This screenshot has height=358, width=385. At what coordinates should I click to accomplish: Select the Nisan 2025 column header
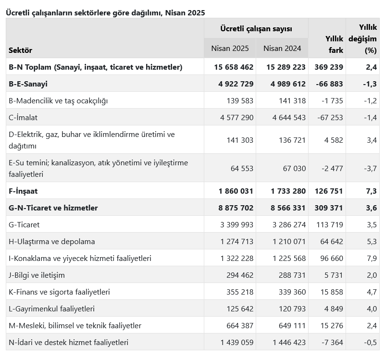(230, 48)
